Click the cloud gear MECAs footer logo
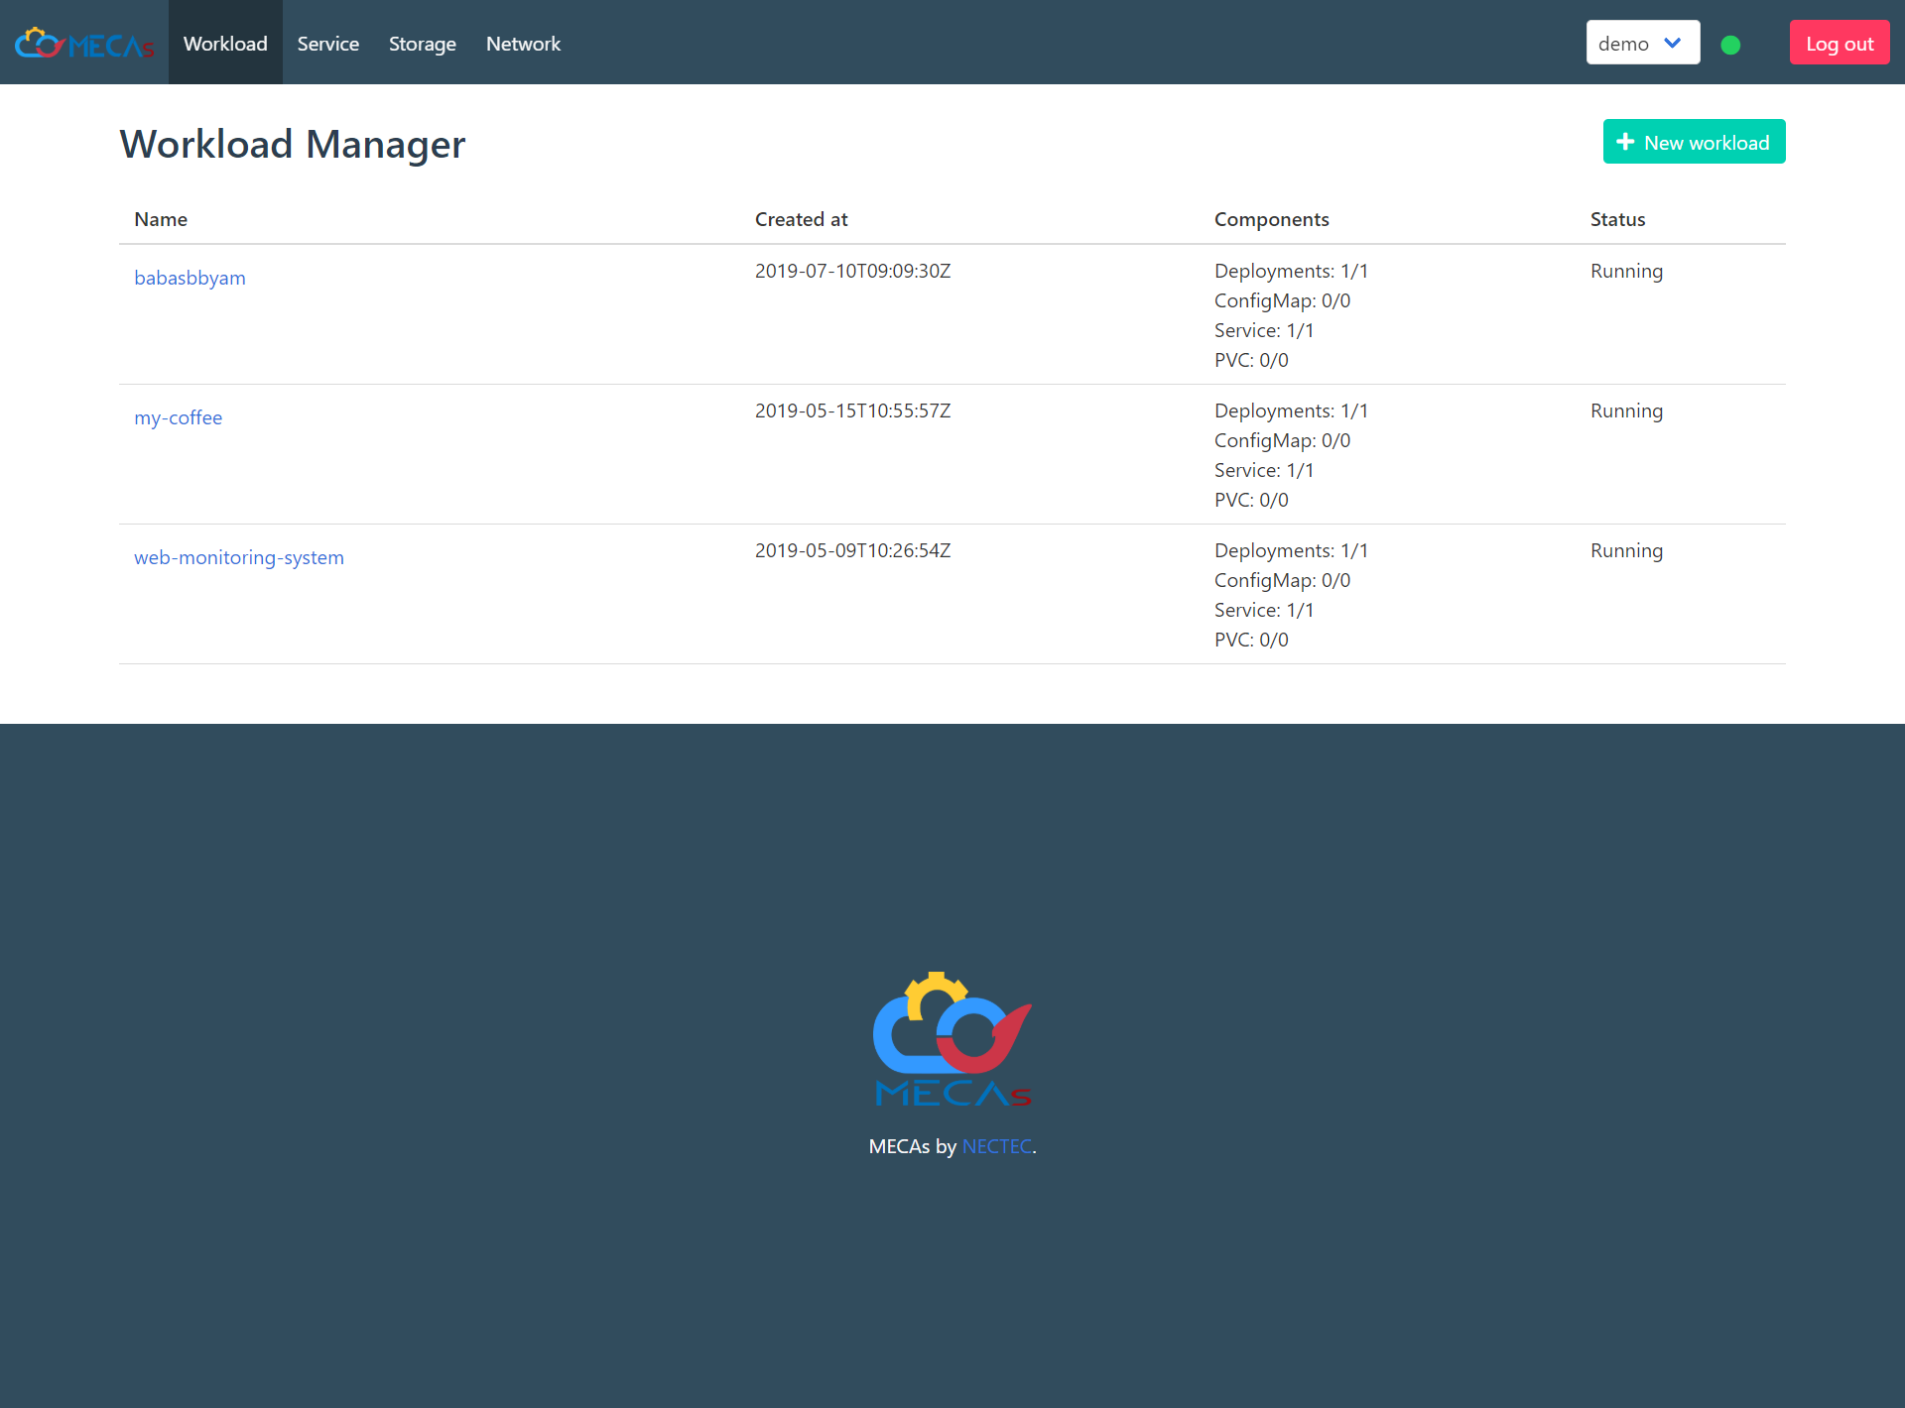The height and width of the screenshot is (1408, 1905). pyautogui.click(x=952, y=1038)
